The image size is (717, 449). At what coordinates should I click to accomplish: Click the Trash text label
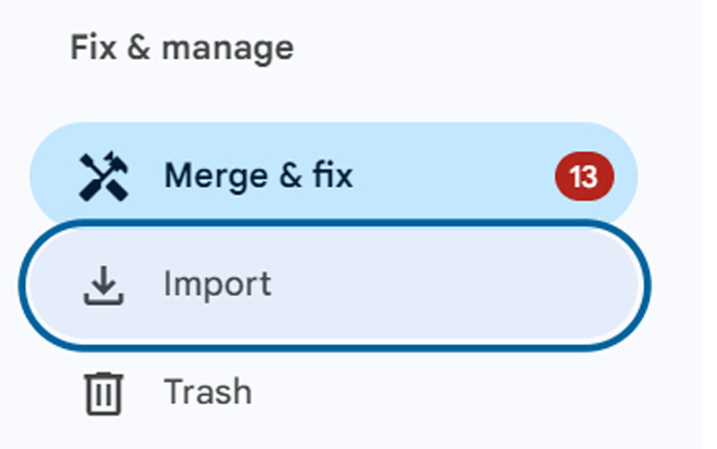click(208, 393)
